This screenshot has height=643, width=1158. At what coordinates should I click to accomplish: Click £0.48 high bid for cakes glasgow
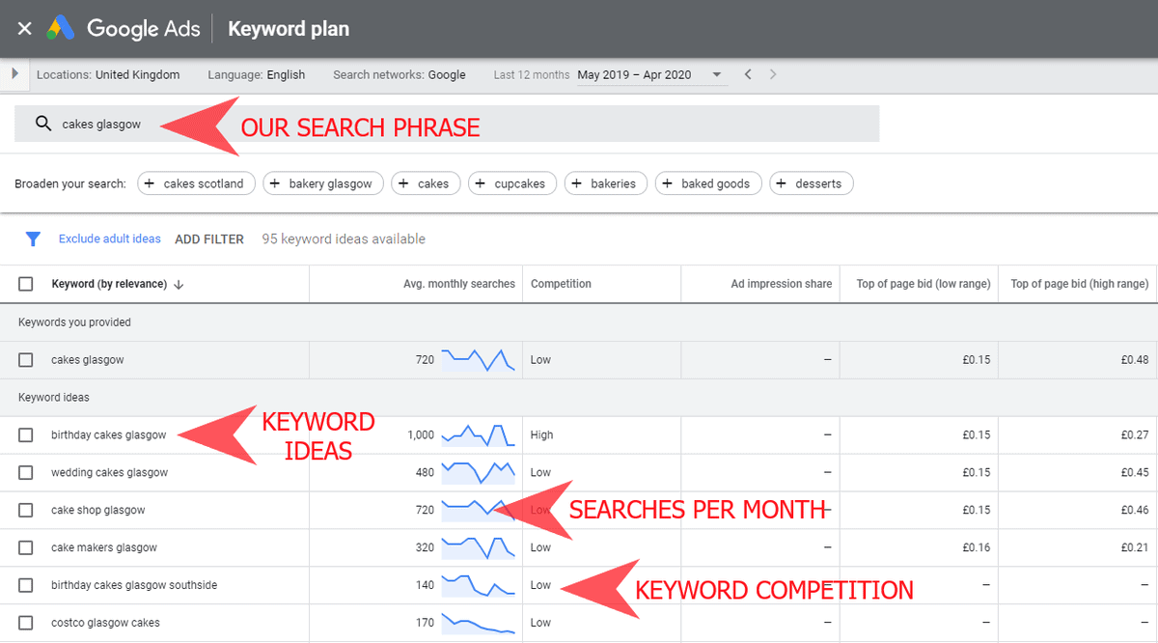click(1135, 359)
